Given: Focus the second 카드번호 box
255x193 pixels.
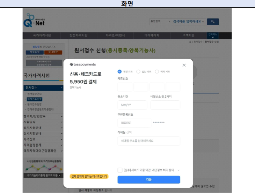Looking at the screenshot, I should coord(141,87).
